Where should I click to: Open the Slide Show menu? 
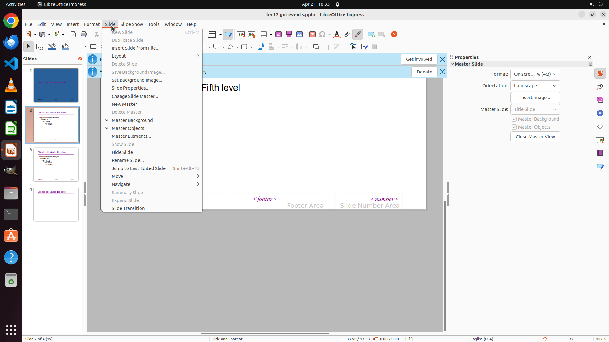[132, 24]
